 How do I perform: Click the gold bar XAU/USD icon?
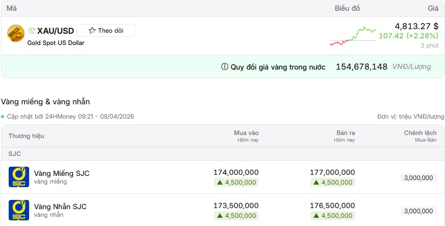[16, 33]
